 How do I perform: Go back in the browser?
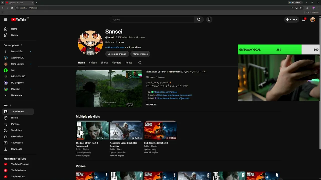tap(3, 8)
